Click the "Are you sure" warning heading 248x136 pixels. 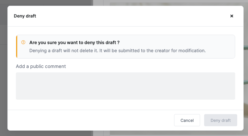(x=75, y=43)
